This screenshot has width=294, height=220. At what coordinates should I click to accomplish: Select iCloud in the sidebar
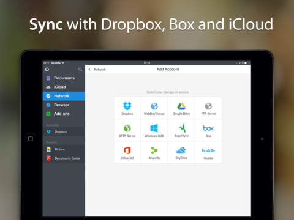64,87
